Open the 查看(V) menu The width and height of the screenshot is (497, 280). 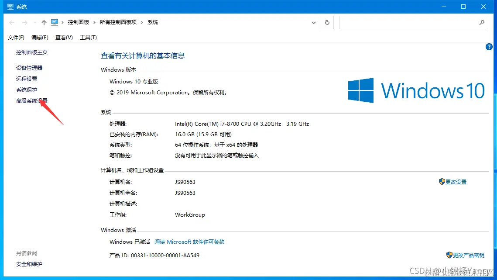[64, 38]
